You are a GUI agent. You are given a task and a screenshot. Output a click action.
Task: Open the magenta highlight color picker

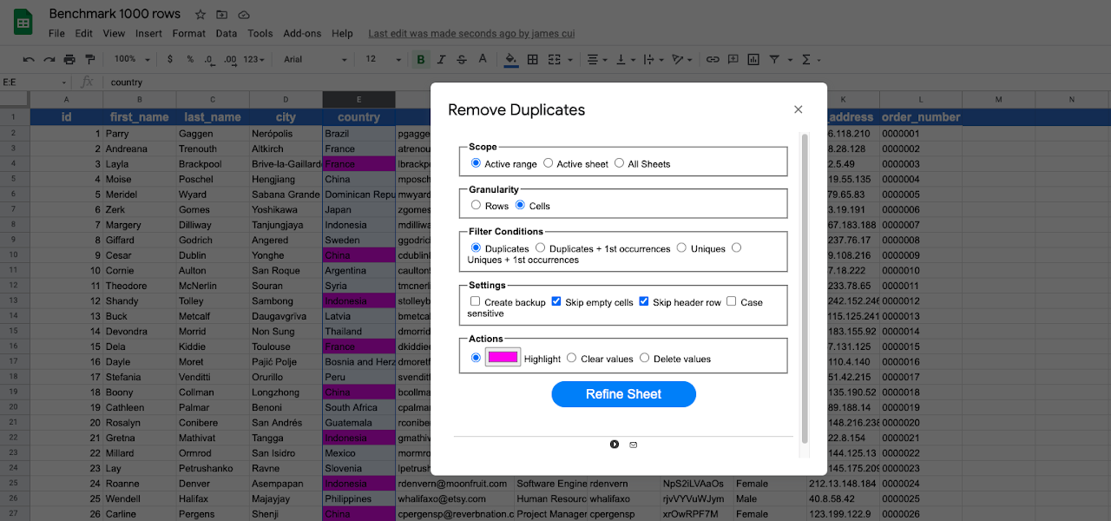[x=502, y=357]
